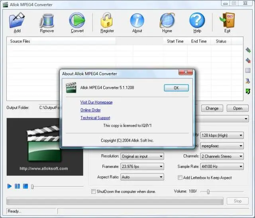255x218 pixels.
Task: Click the Status column header
Action: click(221, 41)
